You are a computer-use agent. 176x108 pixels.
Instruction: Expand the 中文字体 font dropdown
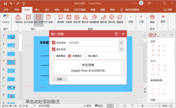click(121, 43)
